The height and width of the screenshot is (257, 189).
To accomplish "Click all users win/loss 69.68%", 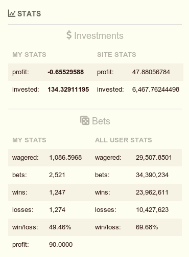I will tap(147, 227).
